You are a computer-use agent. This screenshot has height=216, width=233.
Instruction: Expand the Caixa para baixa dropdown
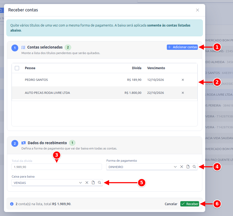[x=80, y=183]
